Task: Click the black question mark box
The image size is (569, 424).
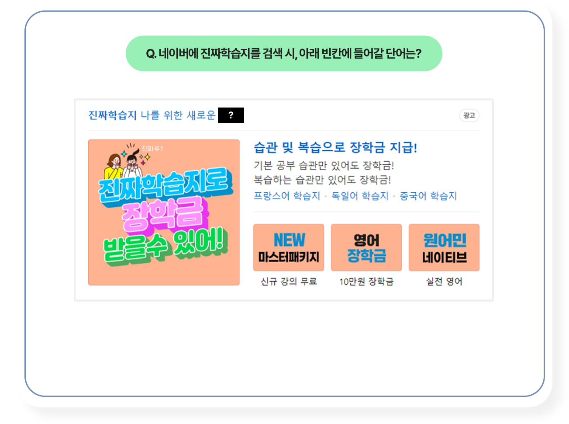Action: tap(231, 115)
